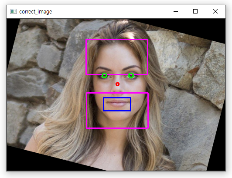Minimize the correct_image window
The width and height of the screenshot is (232, 178).
tap(176, 11)
